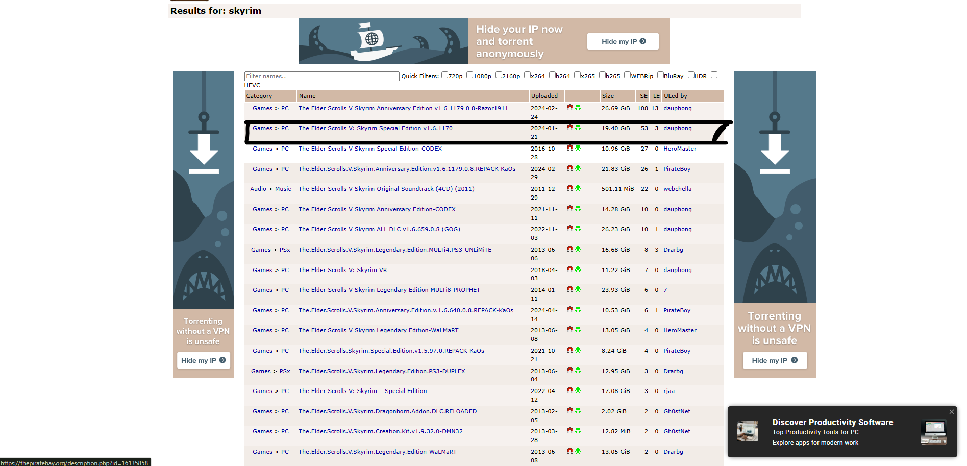The height and width of the screenshot is (466, 967).
Task: Toggle the HEVC filter checkbox
Action: (x=714, y=75)
